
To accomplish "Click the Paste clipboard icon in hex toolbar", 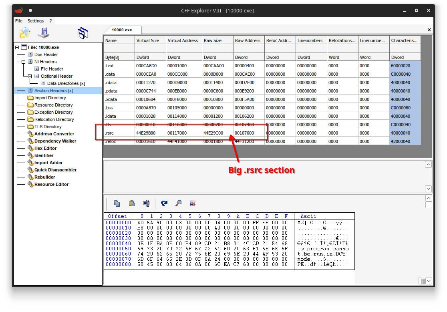I will click(131, 203).
